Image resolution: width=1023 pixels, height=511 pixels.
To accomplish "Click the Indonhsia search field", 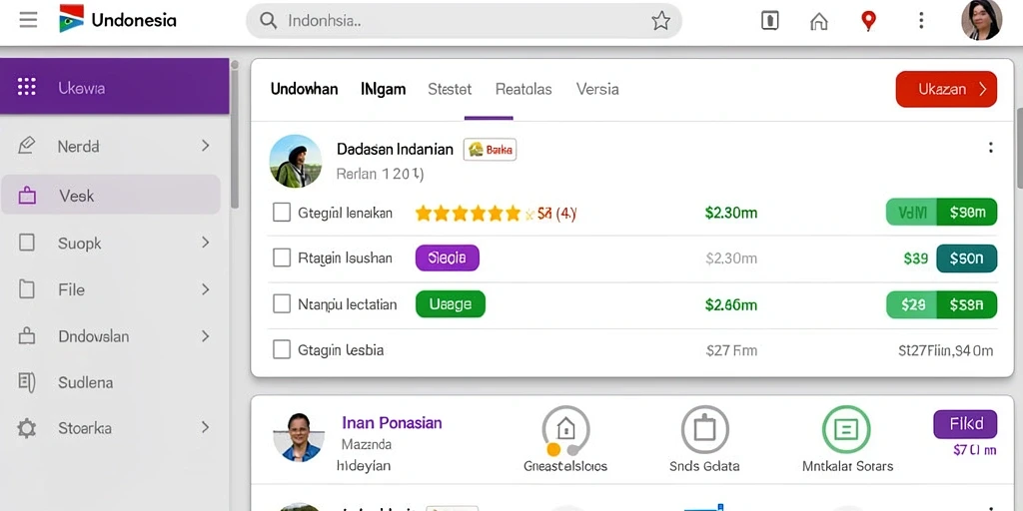I will [x=464, y=21].
